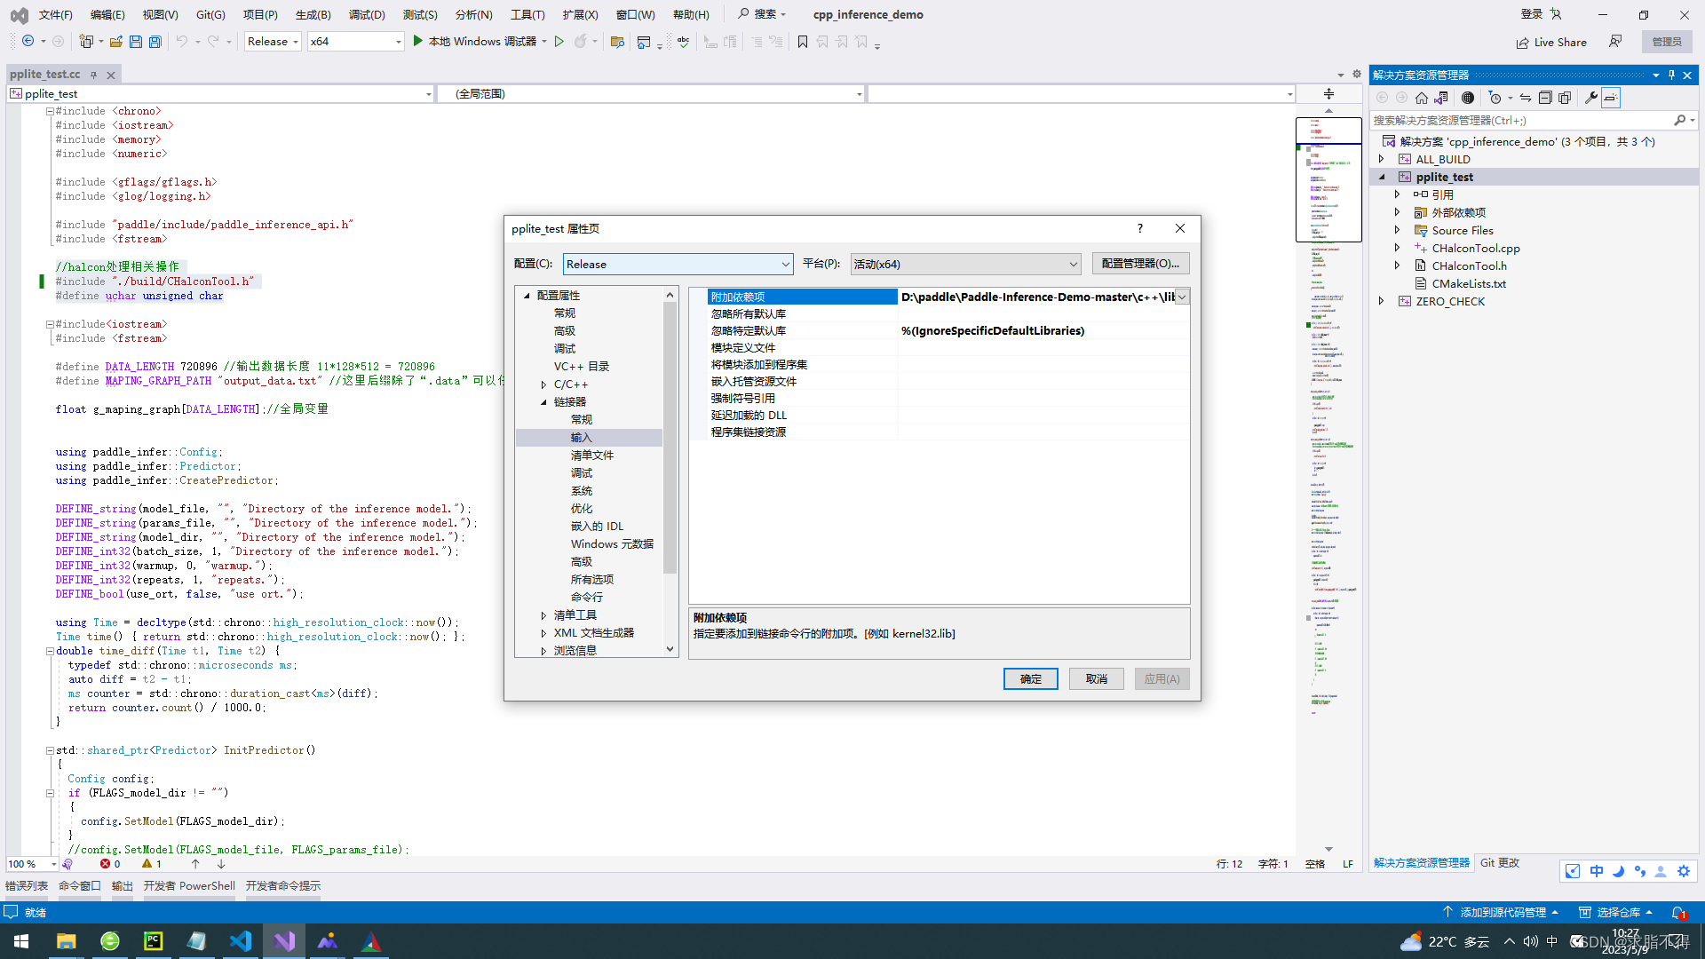This screenshot has width=1705, height=959.
Task: Expand ALL_BUILD project in Solution Explorer
Action: coord(1381,159)
